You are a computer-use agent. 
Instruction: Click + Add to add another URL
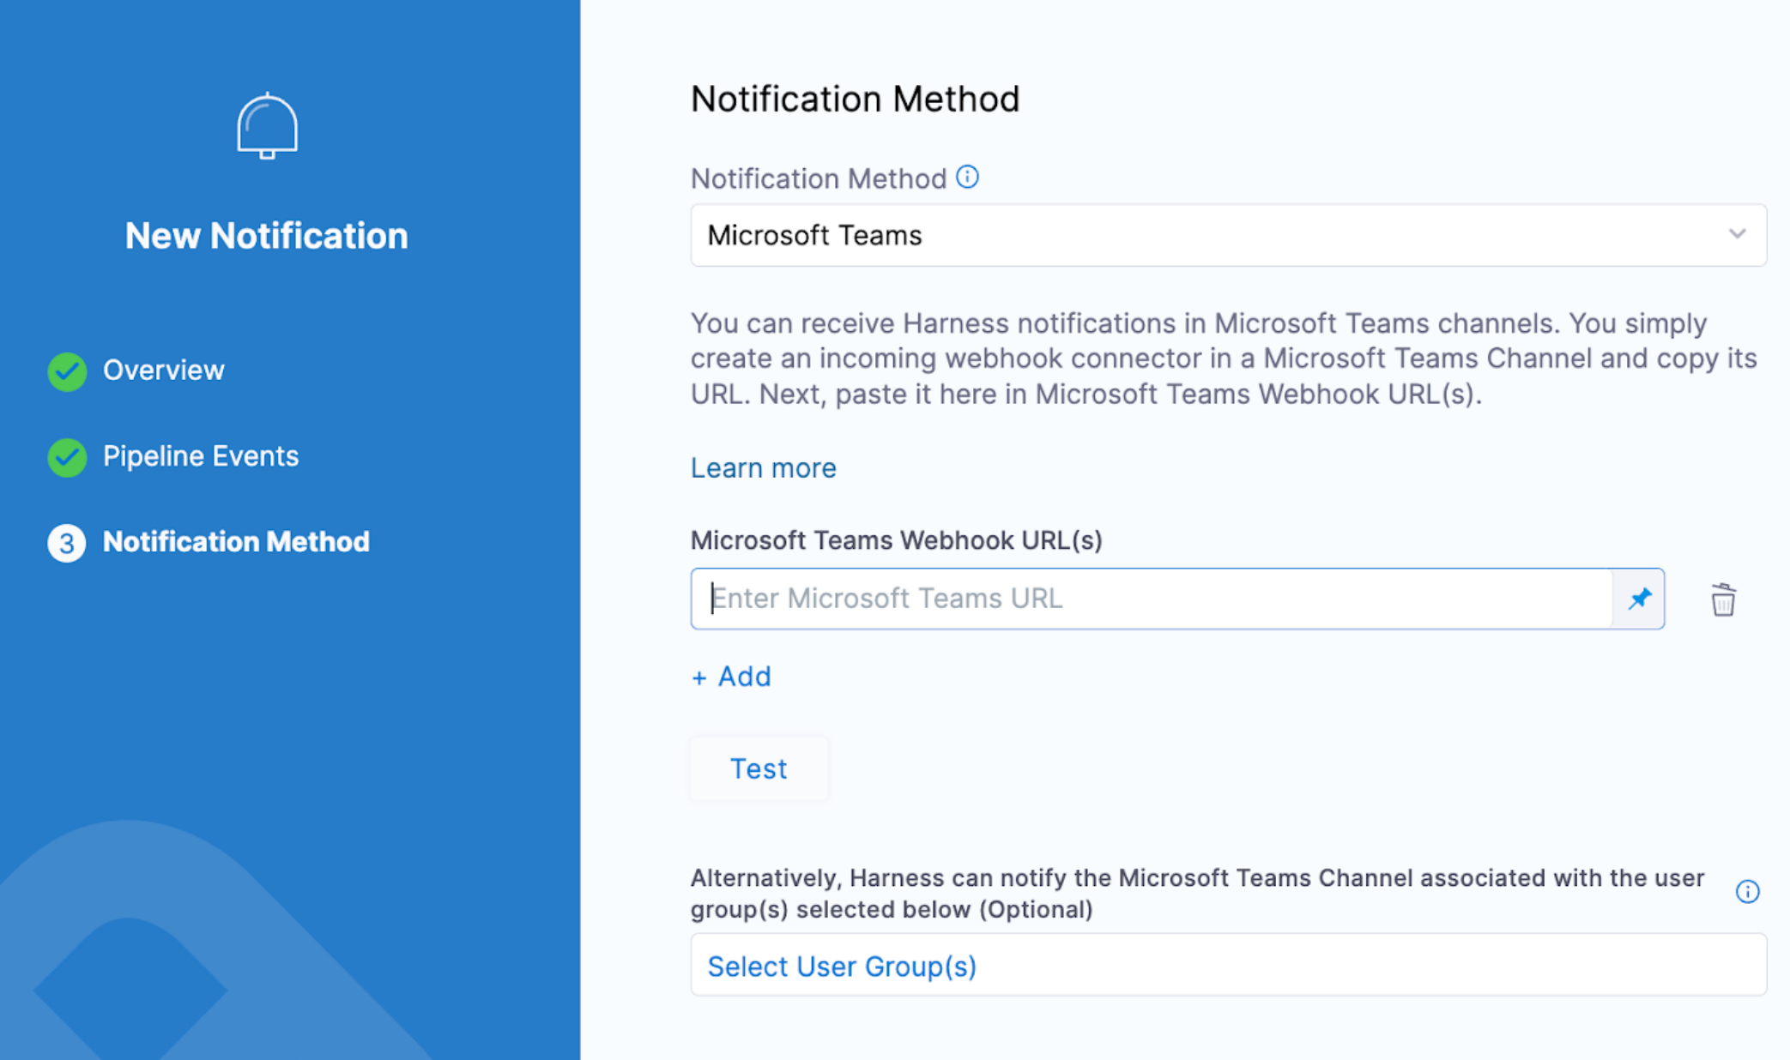[731, 677]
